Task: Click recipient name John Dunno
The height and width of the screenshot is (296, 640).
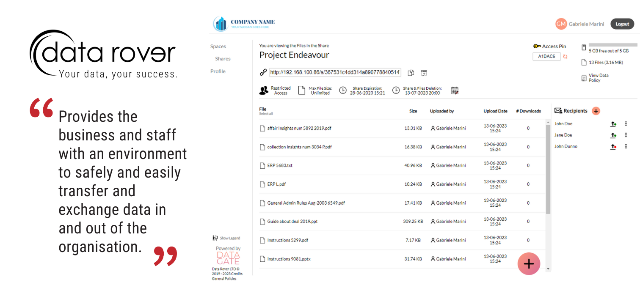Action: [x=566, y=147]
